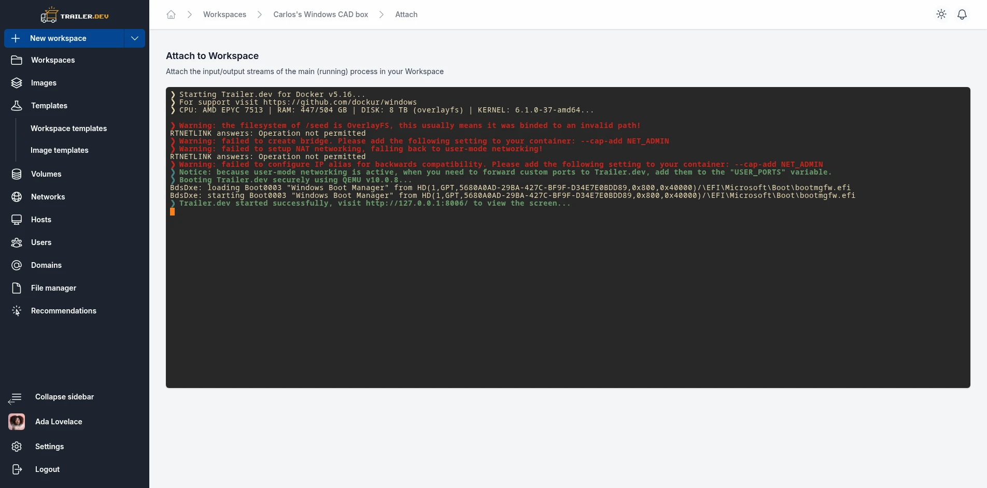The image size is (987, 488).
Task: Click the Collapse sidebar label
Action: click(64, 397)
